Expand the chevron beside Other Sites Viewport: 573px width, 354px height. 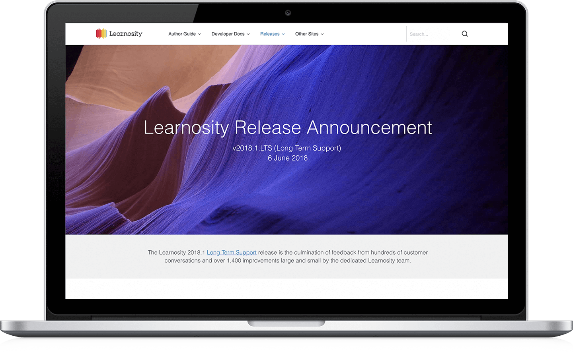[322, 34]
